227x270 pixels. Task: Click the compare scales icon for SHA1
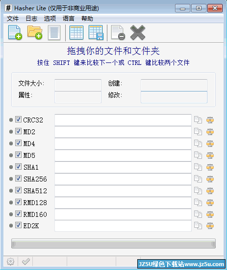[210, 167]
